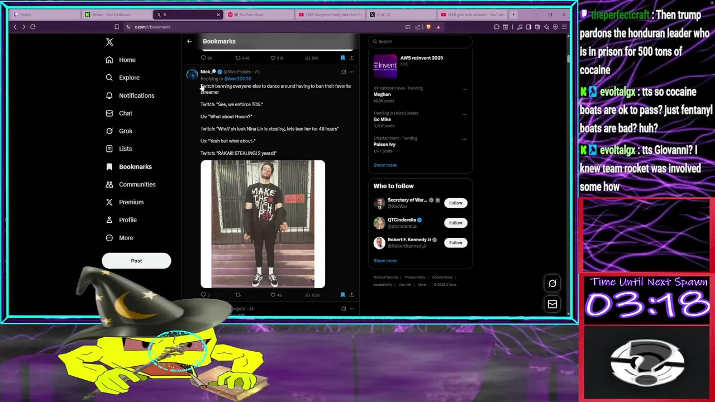Open Premium in the sidebar

[125, 202]
